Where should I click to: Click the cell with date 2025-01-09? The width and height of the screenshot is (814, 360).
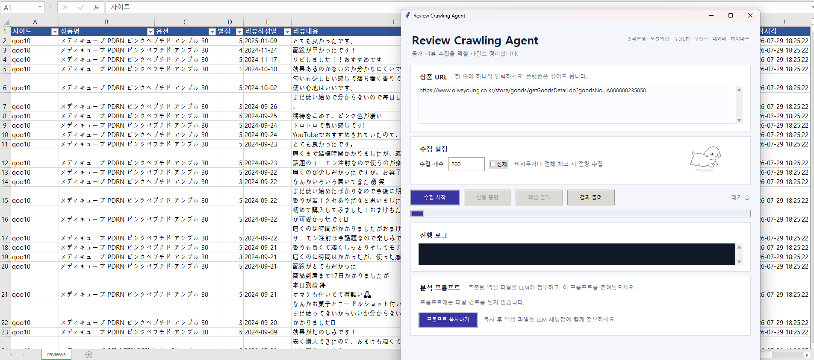268,41
